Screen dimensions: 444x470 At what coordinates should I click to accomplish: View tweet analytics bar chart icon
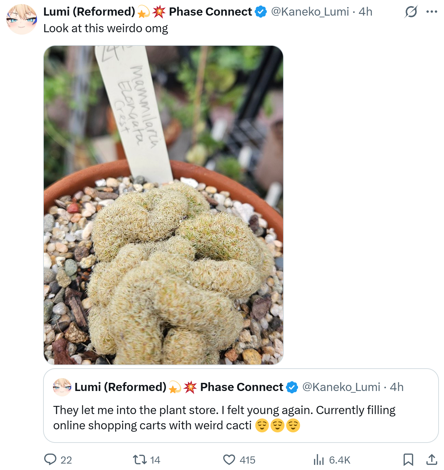[319, 459]
